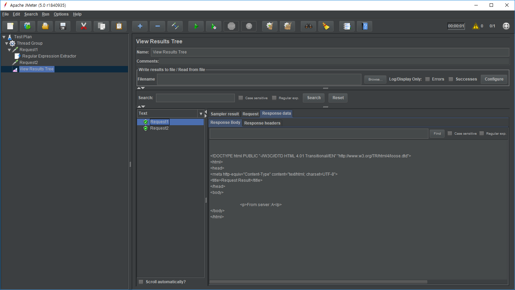Screen dimensions: 515x290
Task: Click Start no pauses icon
Action: click(x=214, y=26)
